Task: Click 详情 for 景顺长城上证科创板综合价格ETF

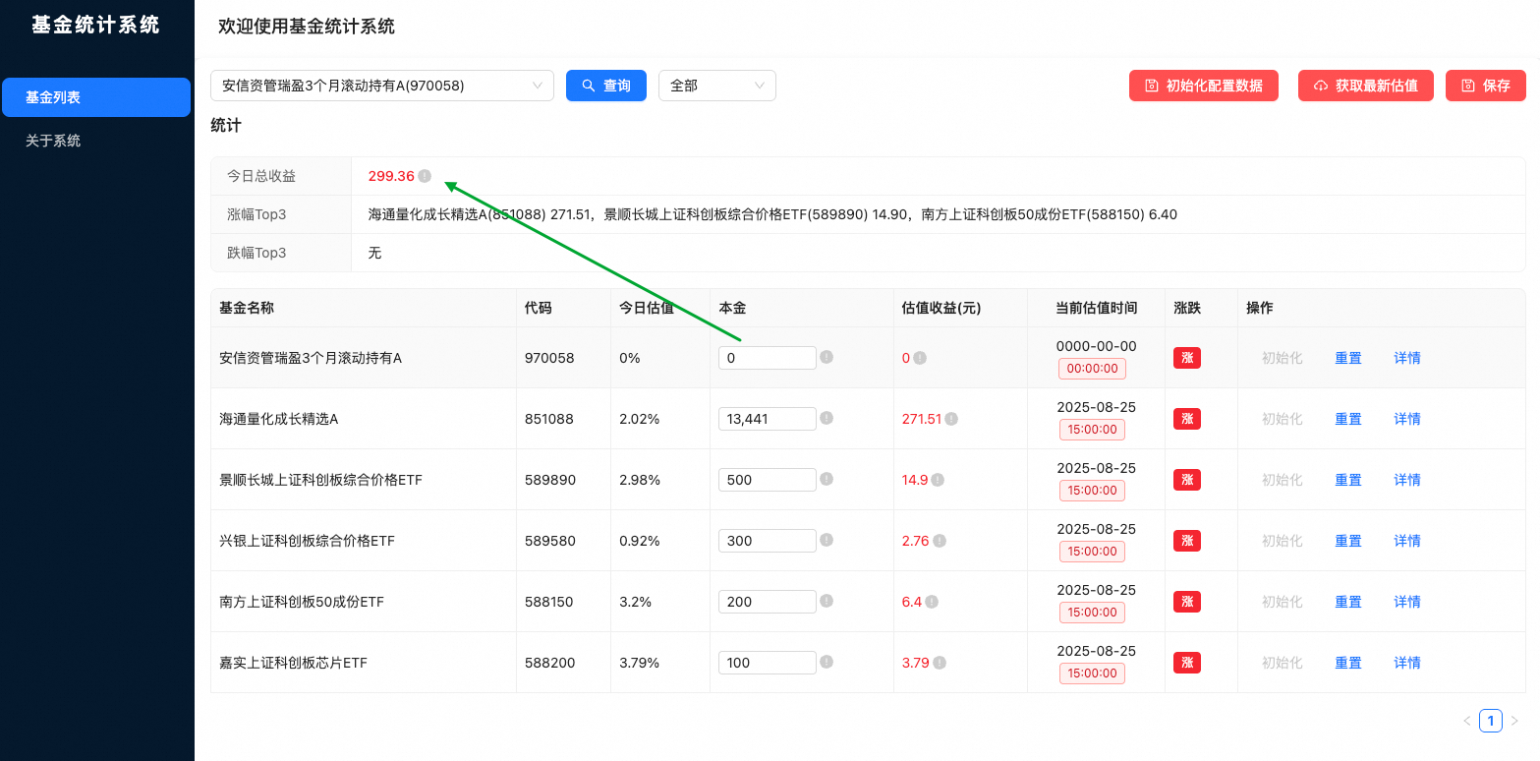Action: coord(1407,480)
